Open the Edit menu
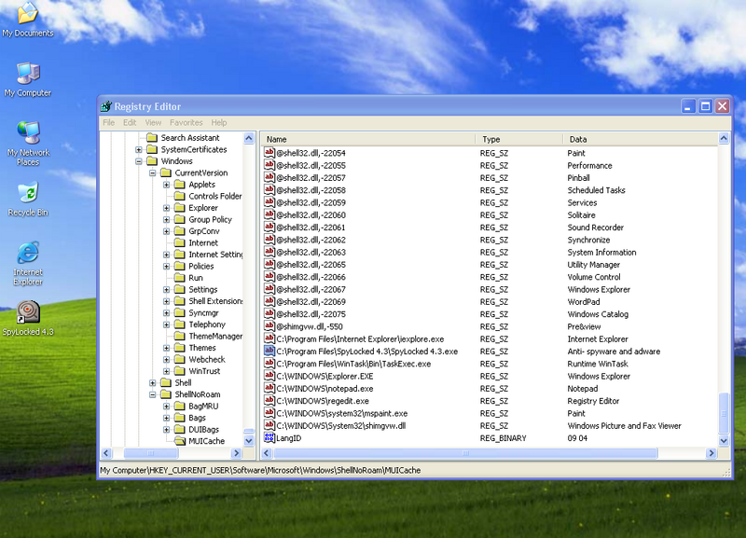 pos(130,122)
